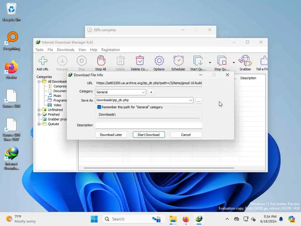Click the Delete trash icon
The image size is (301, 226).
point(120,63)
